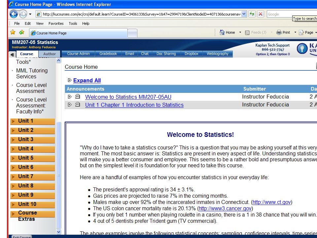317x238 pixels.
Task: Expand Unit 6 in the sidebar
Action: 33,167
